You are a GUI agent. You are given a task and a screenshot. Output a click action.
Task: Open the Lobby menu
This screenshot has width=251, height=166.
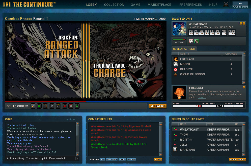coord(91,5)
